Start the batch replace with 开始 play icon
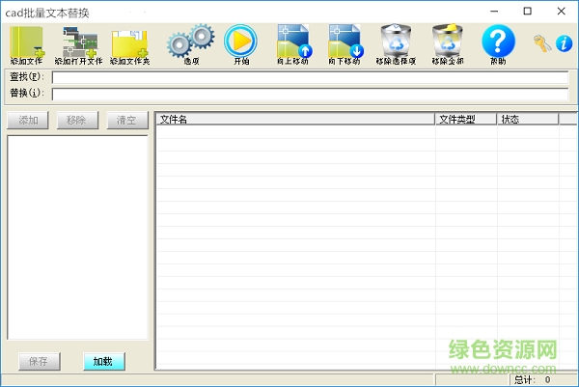This screenshot has height=387, width=579. (240, 45)
